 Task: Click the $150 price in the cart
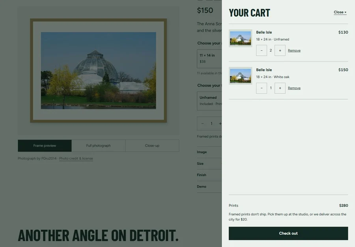coord(343,70)
